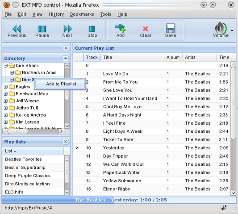Select the Deep Purple Classics playlist
The image size is (238, 214).
(x=33, y=176)
